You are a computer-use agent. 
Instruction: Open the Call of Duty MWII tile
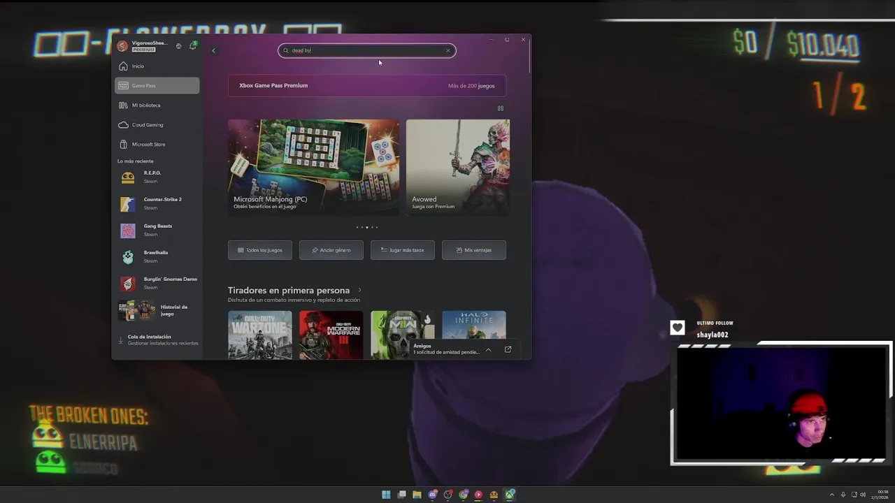[403, 326]
